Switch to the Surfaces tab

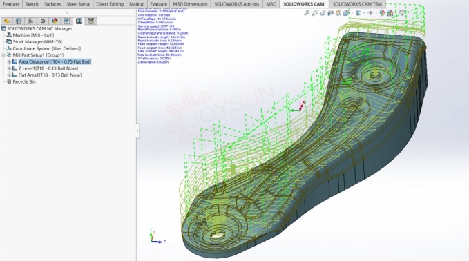click(52, 4)
